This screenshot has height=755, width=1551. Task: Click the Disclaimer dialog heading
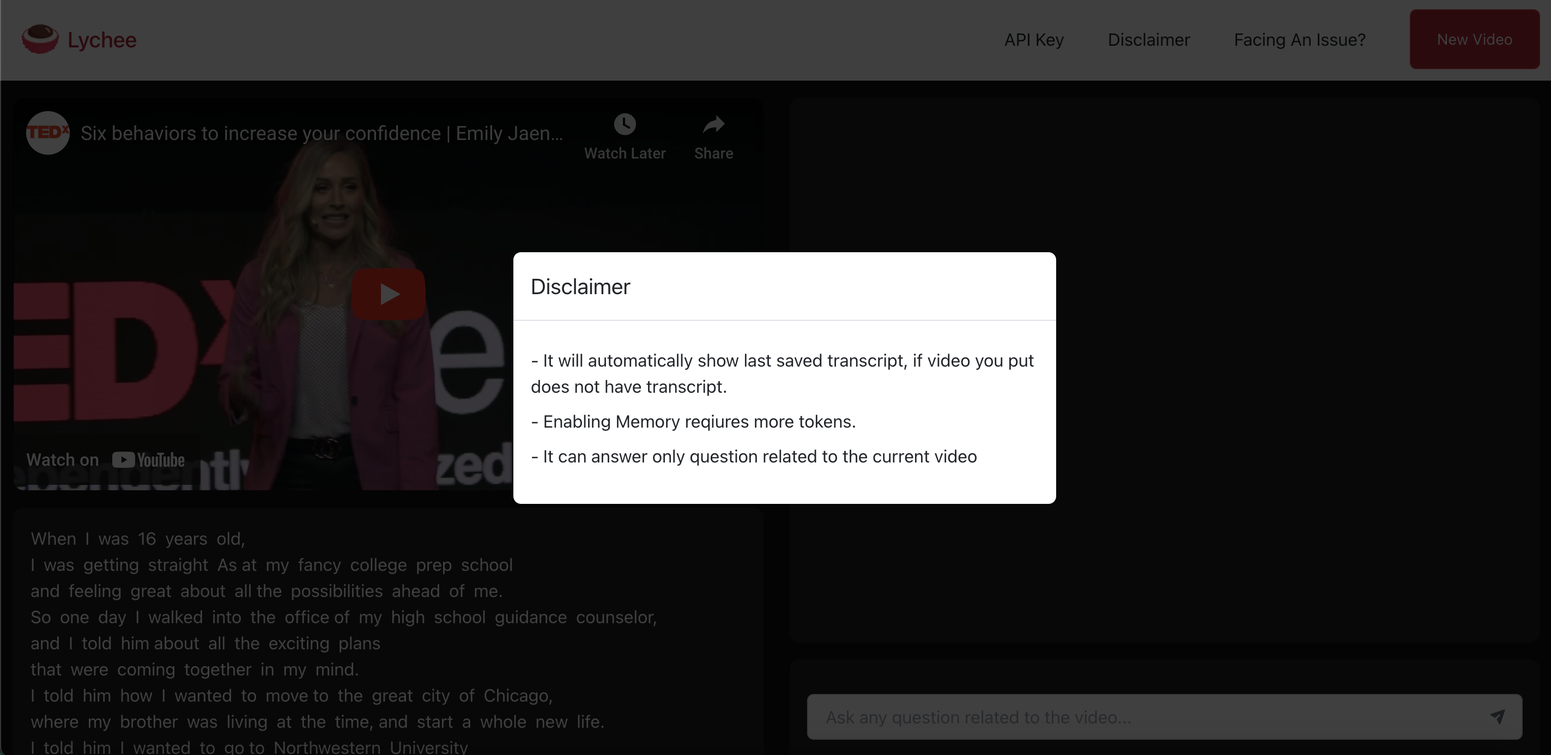pyautogui.click(x=580, y=287)
